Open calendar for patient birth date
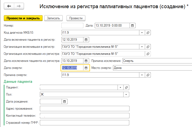 (65, 101)
